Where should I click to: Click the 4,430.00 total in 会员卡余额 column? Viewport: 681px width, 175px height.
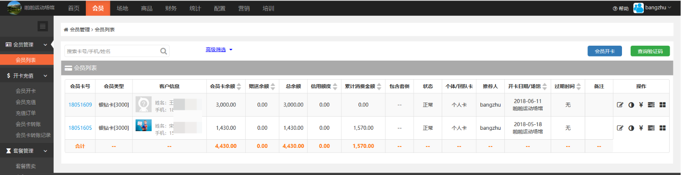pyautogui.click(x=226, y=146)
